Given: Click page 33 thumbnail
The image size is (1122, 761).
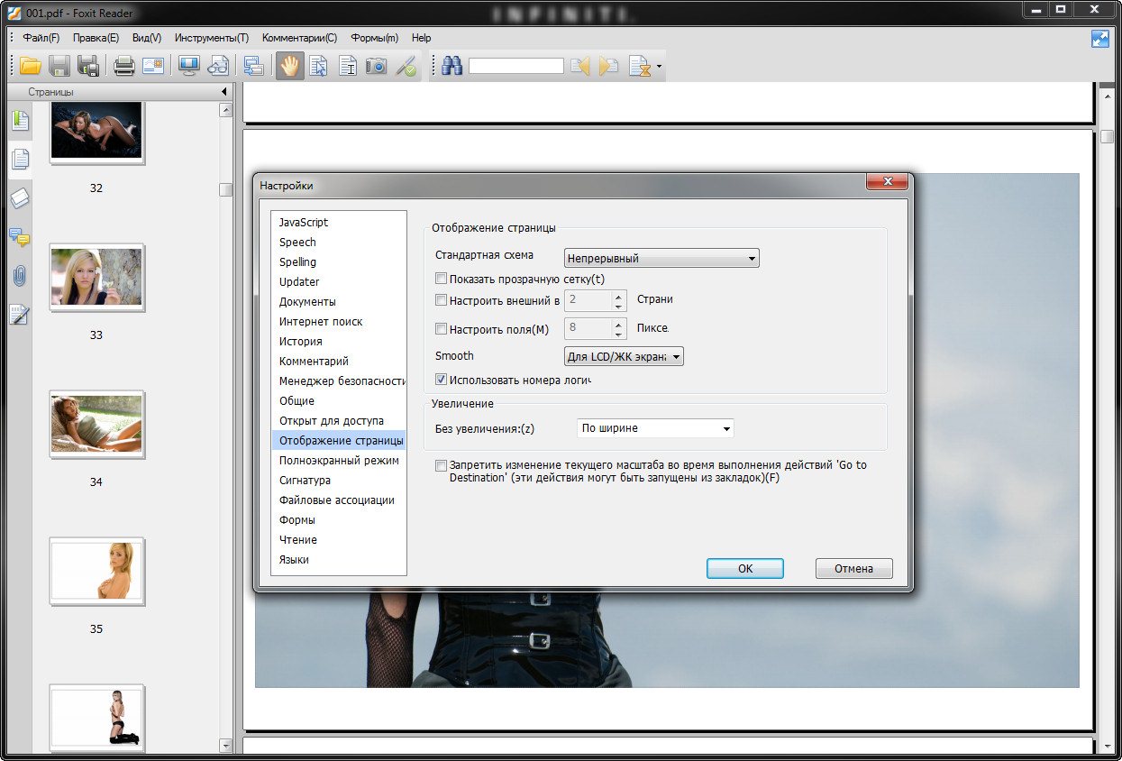Looking at the screenshot, I should tap(96, 277).
